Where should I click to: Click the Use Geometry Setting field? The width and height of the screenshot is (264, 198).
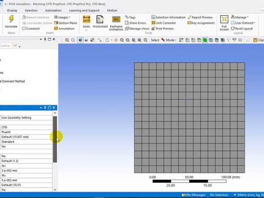(x=26, y=117)
